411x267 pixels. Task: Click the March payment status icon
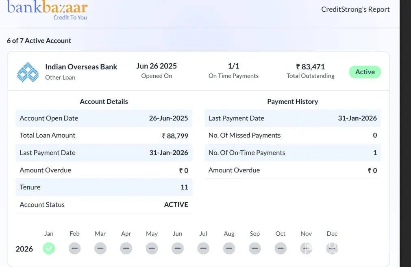(100, 248)
